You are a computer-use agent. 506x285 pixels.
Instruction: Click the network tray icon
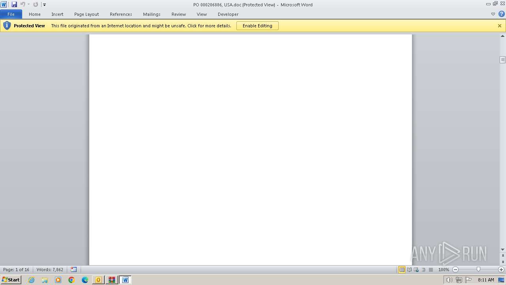[x=459, y=280]
